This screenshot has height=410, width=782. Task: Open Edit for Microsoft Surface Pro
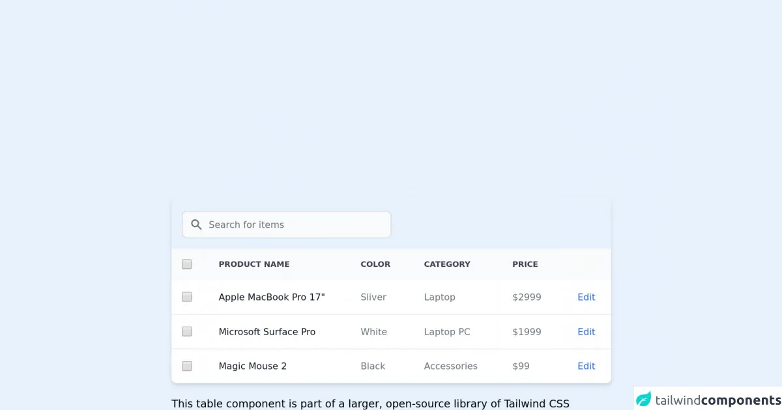586,331
